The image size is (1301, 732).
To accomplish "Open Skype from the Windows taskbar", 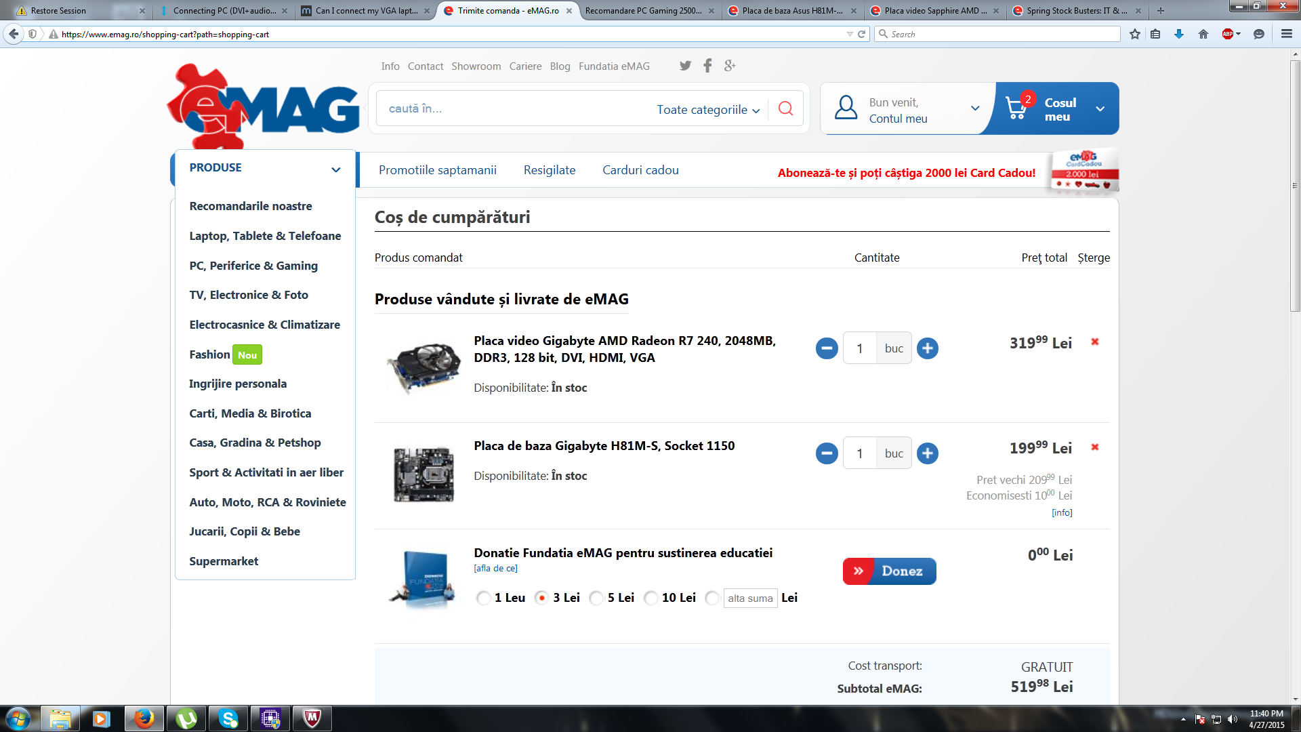I will click(x=228, y=718).
